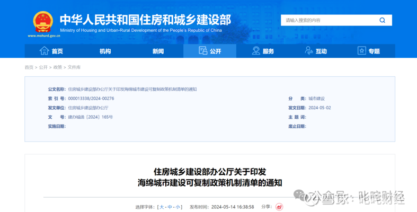Click the 互动 interaction icon
The width and height of the screenshot is (417, 212).
[x=309, y=50]
